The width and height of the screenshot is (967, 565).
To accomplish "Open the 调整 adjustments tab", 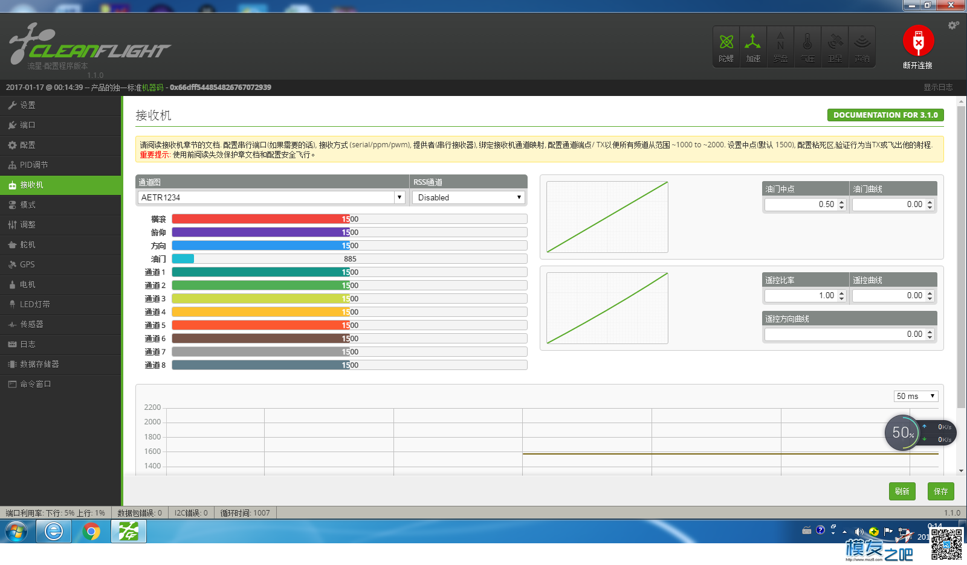I will pyautogui.click(x=60, y=225).
